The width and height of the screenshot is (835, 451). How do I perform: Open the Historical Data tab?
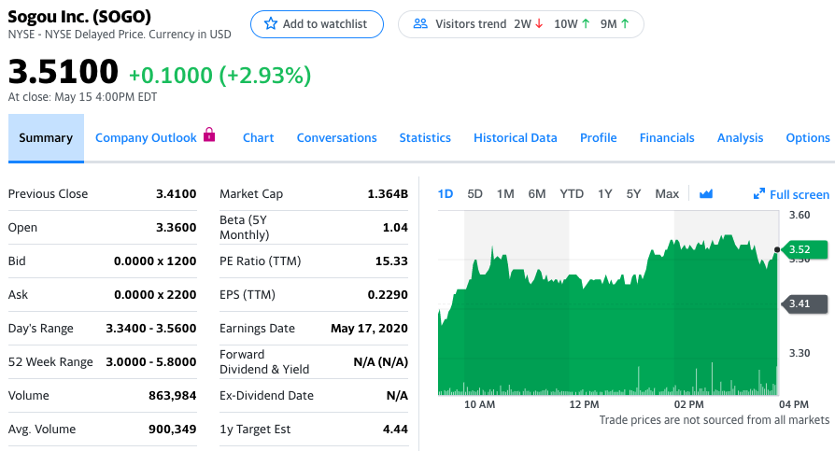pyautogui.click(x=516, y=138)
